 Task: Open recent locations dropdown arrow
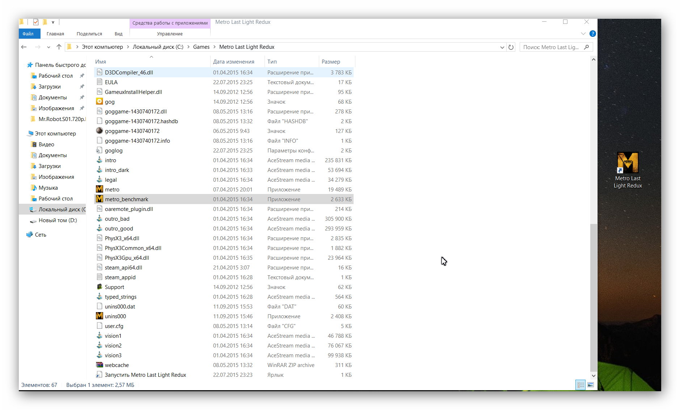[x=48, y=47]
